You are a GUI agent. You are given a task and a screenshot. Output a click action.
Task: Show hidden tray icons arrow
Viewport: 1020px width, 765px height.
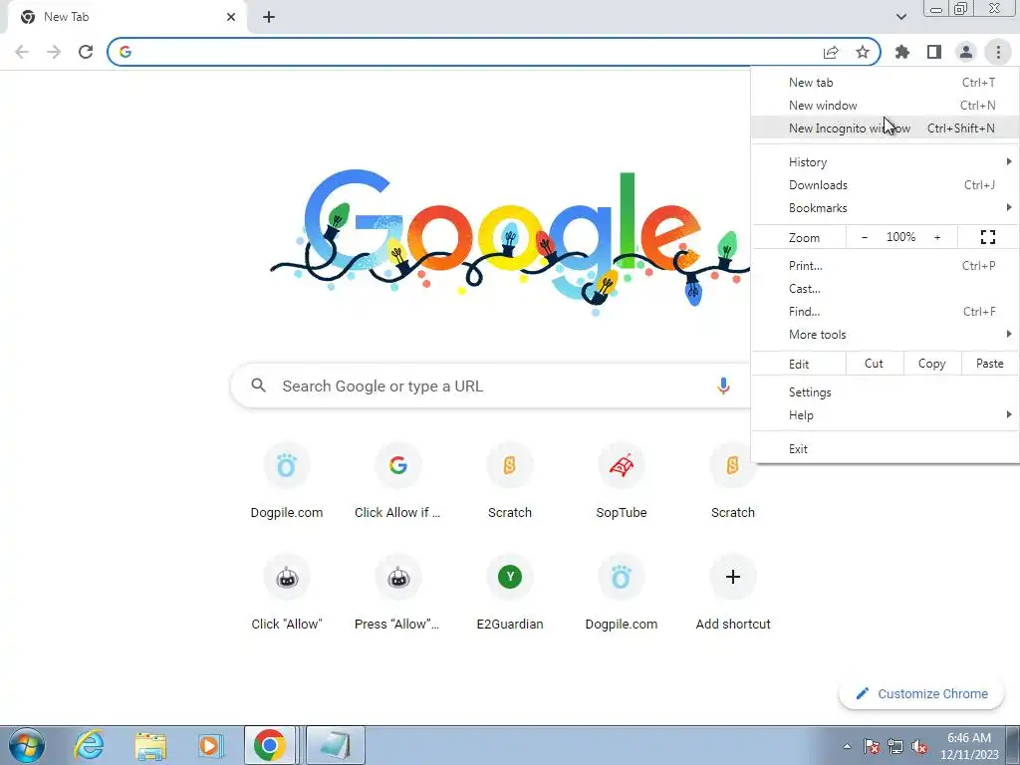847,746
